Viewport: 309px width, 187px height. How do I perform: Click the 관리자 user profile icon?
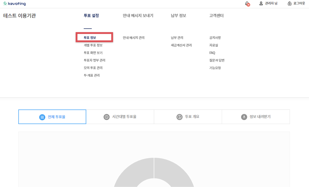point(261,4)
